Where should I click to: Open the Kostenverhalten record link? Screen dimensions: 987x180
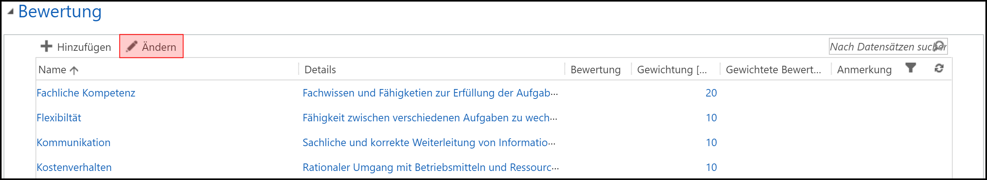[74, 167]
